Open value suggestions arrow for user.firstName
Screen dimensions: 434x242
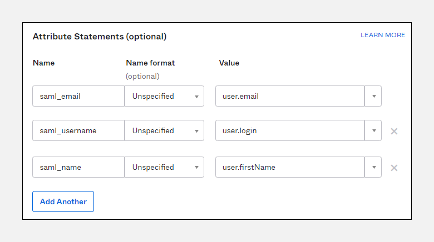point(373,167)
